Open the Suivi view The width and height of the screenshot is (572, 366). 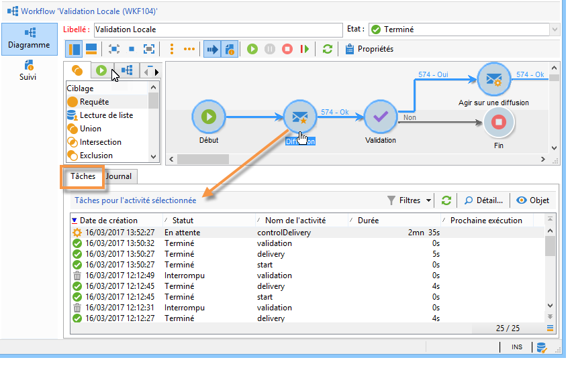click(x=28, y=70)
